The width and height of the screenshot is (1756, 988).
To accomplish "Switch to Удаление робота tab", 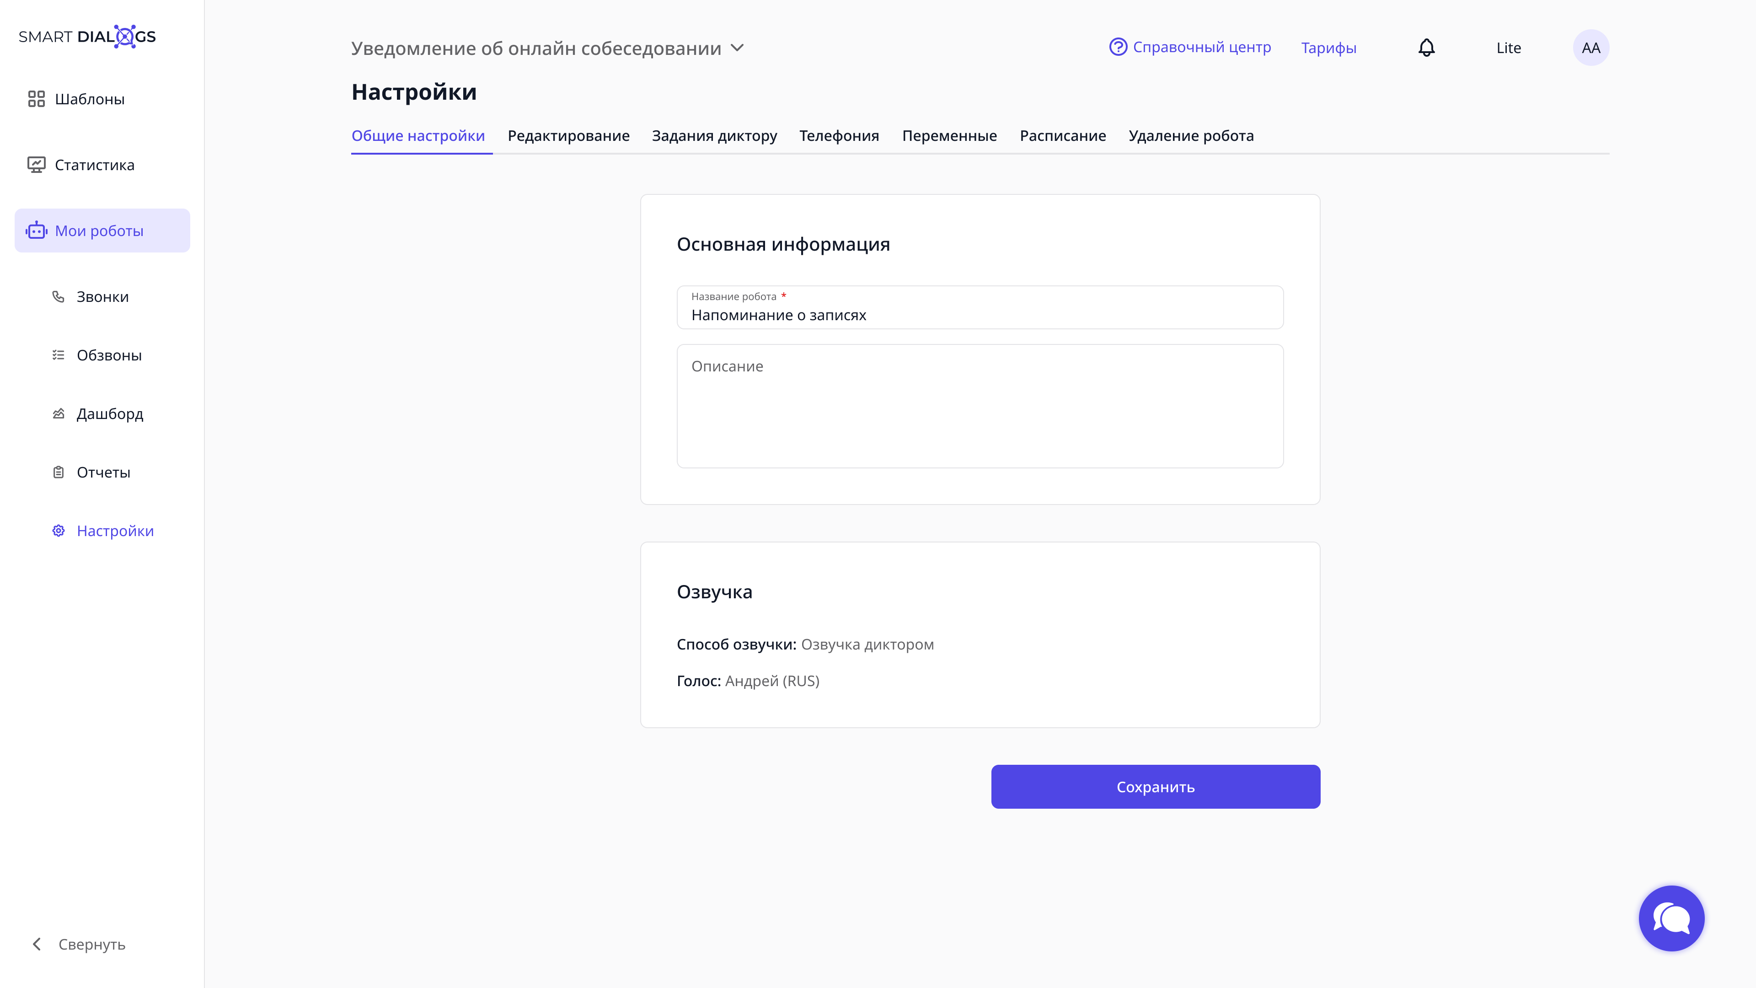I will coord(1191,136).
